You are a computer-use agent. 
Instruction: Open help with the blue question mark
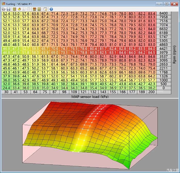point(51,9)
